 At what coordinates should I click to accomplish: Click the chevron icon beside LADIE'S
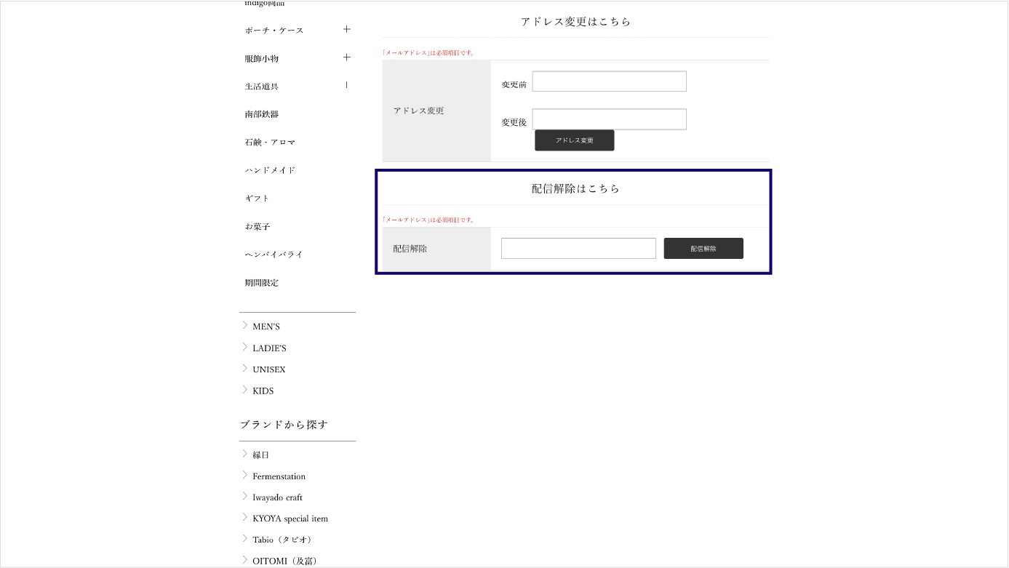(245, 348)
